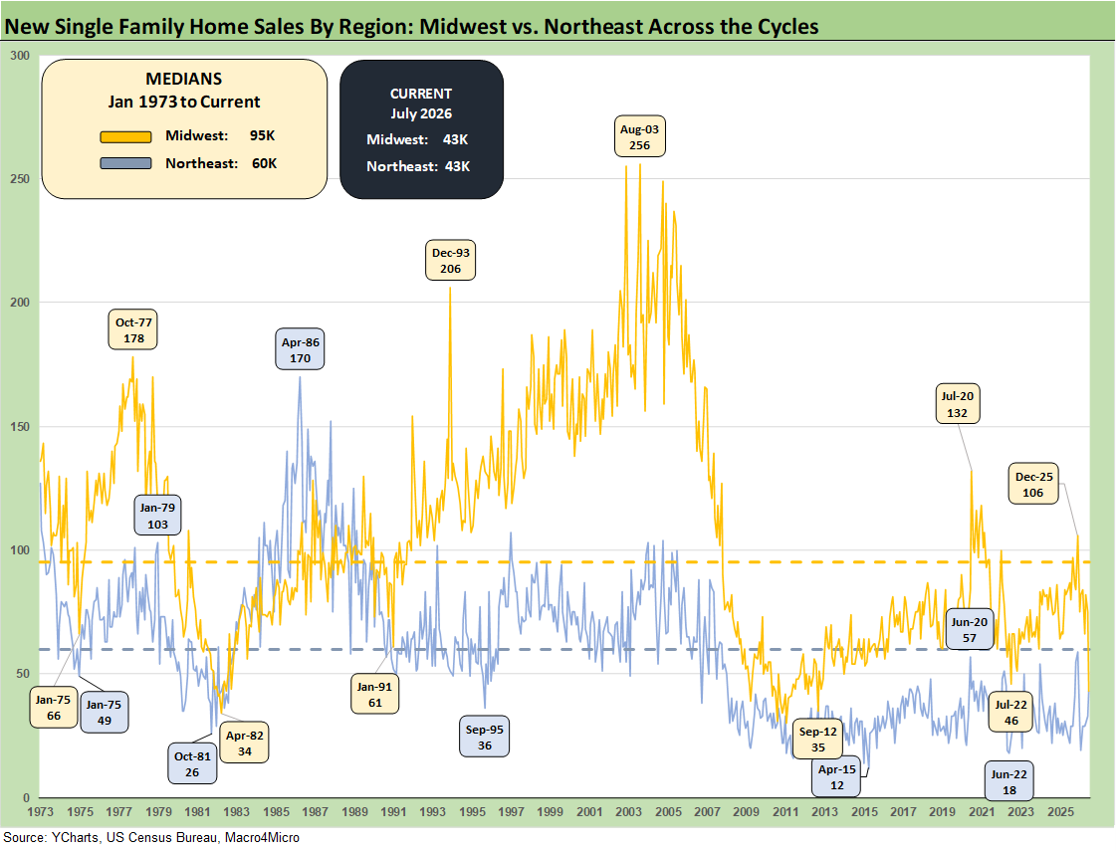Click the 300 y-axis value label

21,56
